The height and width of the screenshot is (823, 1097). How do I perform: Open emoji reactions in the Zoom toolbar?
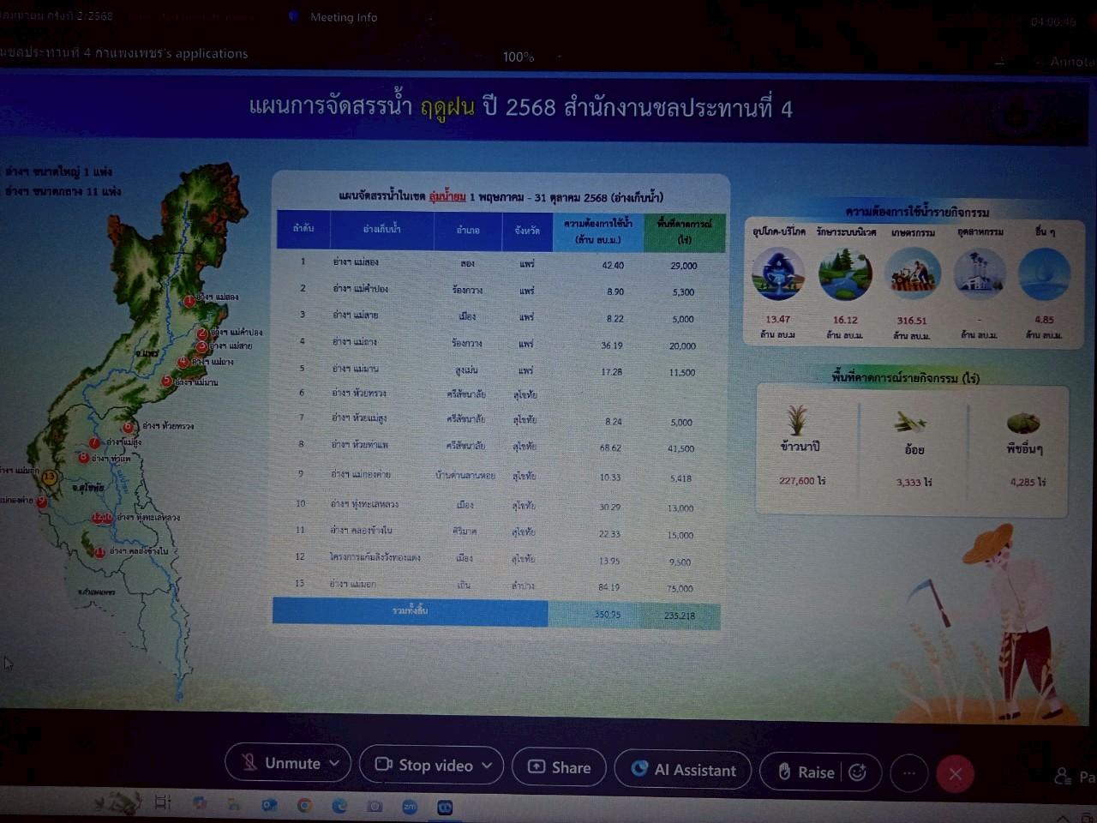pos(859,772)
